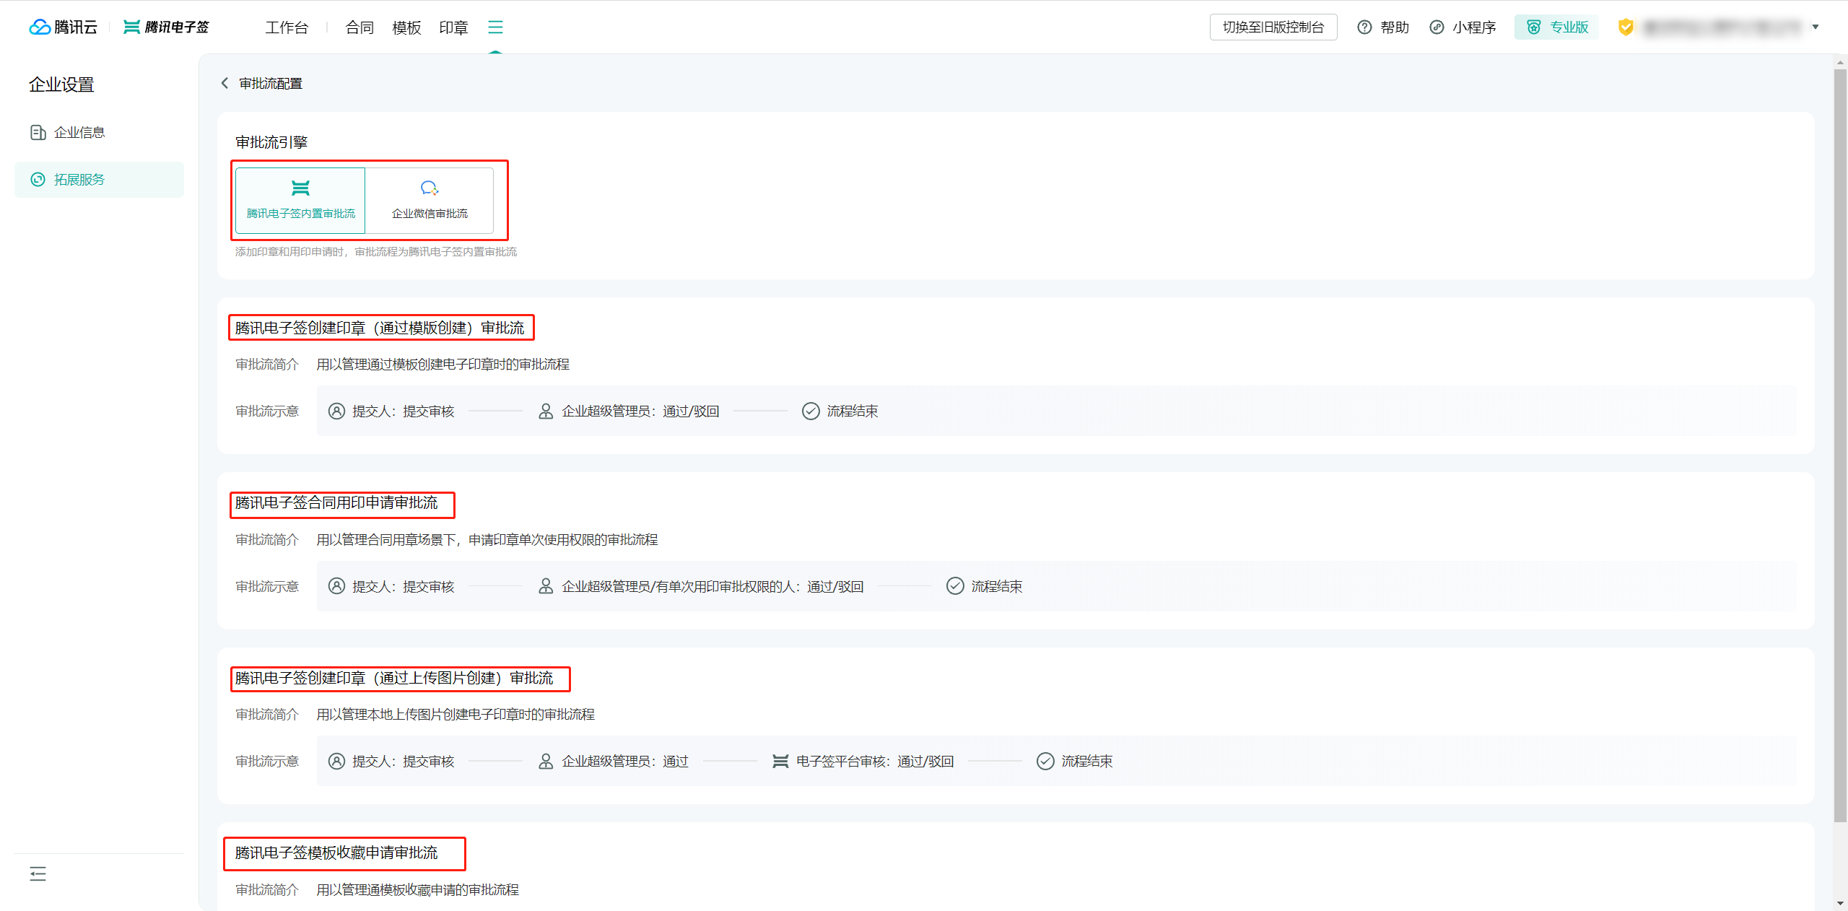1848x911 pixels.
Task: Click the yellow verified shield icon
Action: click(x=1626, y=27)
